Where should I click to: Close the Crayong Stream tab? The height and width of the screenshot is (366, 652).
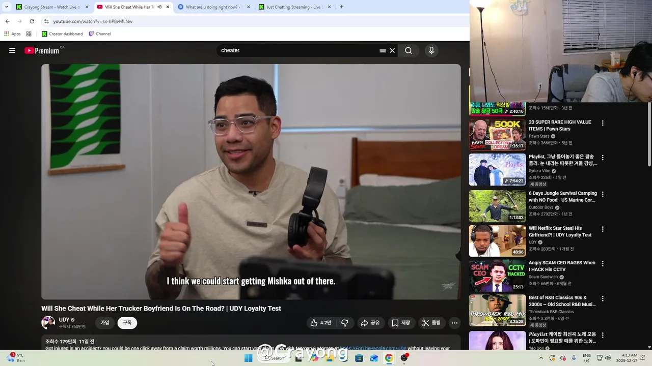tap(87, 7)
